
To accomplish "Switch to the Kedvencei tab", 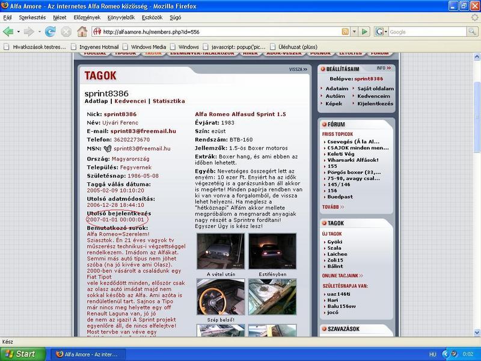I will [130, 101].
